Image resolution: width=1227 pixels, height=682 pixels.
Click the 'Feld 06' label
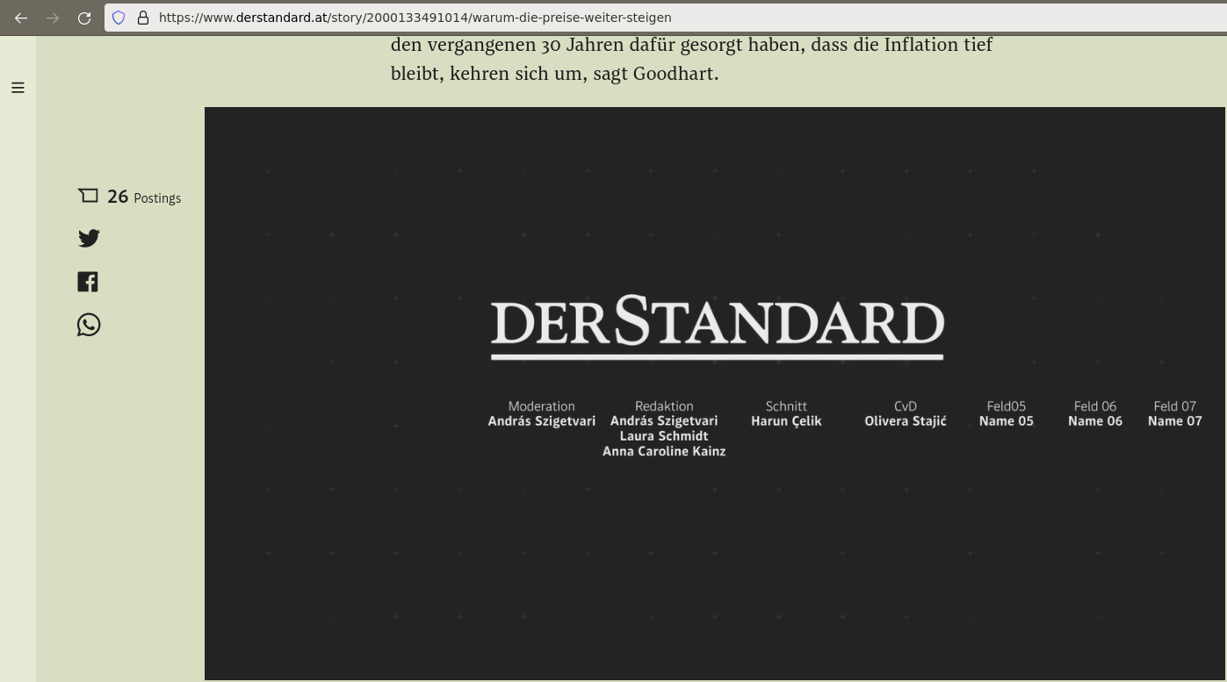coord(1095,406)
